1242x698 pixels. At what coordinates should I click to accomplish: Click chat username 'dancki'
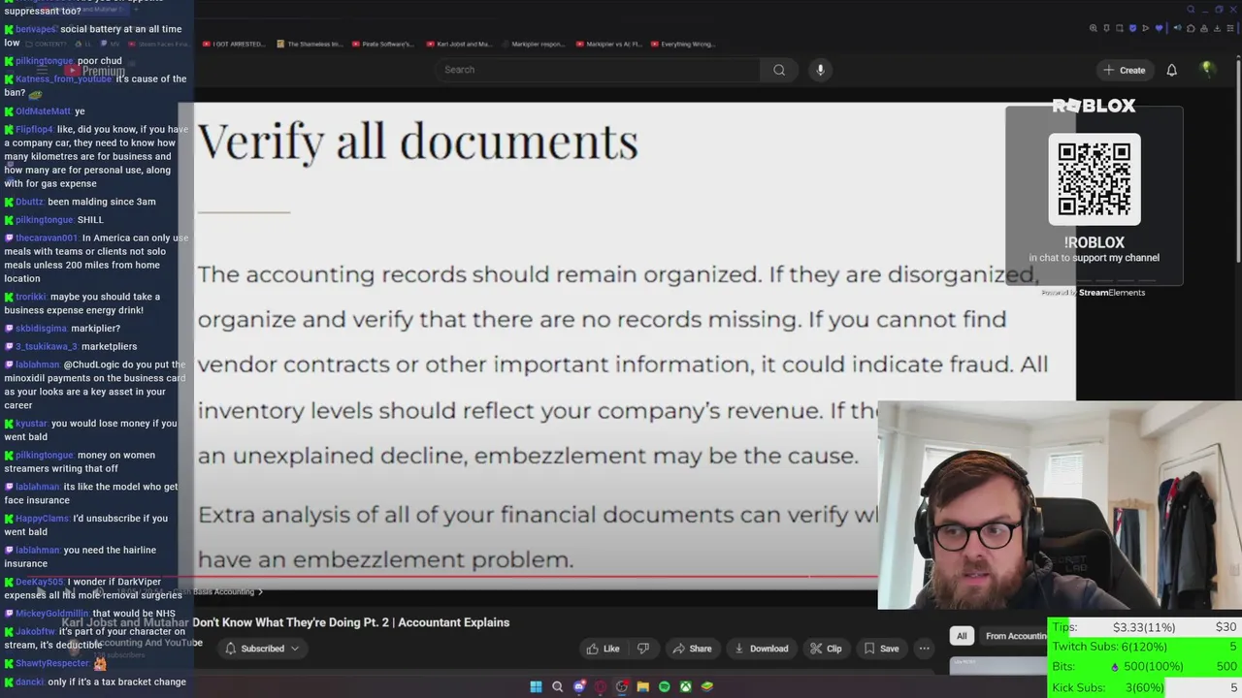pos(30,682)
